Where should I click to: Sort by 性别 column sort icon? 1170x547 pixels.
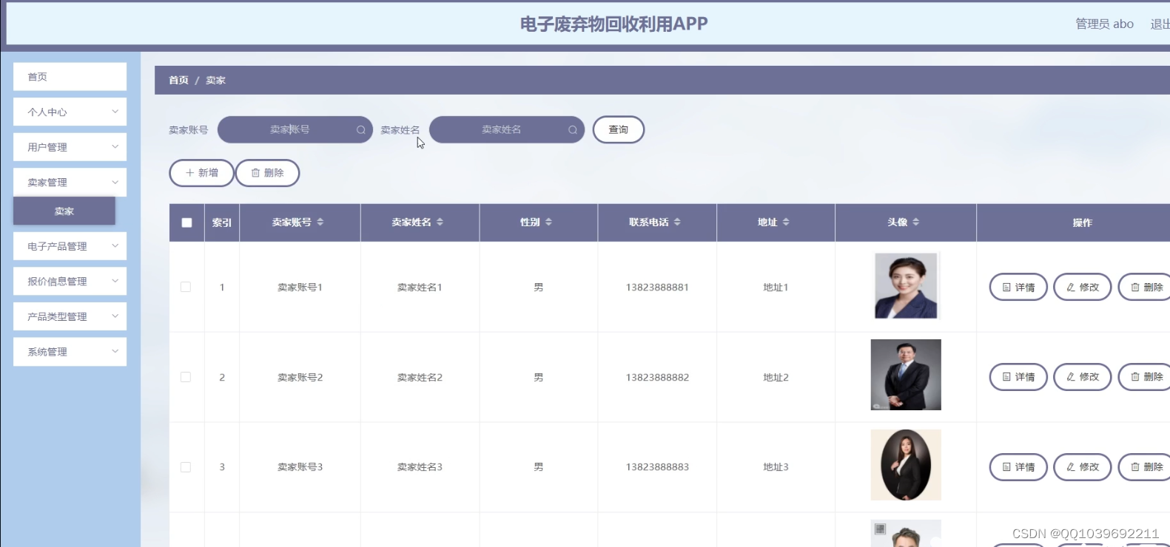548,222
